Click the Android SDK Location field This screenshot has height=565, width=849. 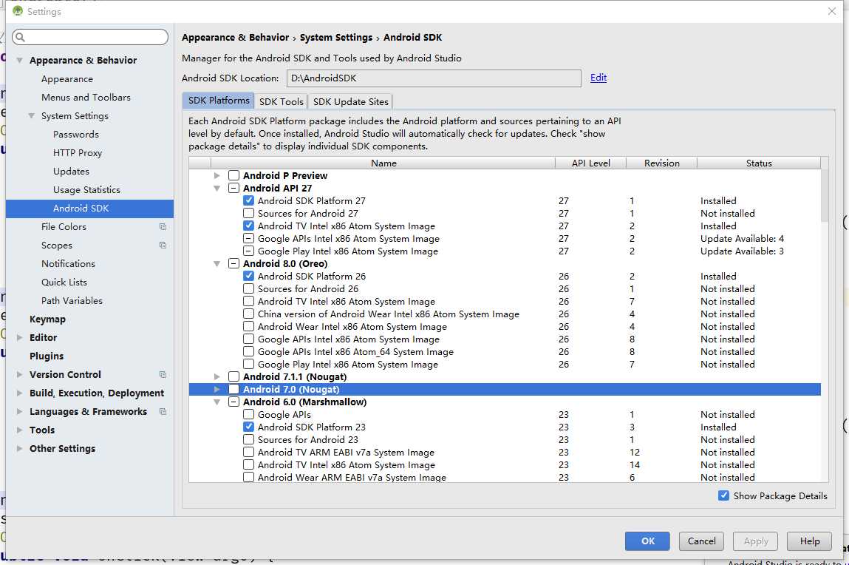tap(434, 78)
